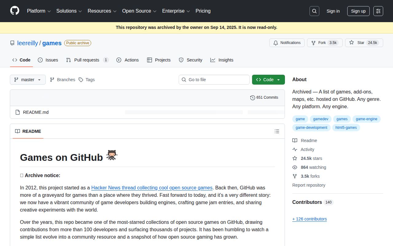Expand the master branch dropdown
Image resolution: width=393 pixels, height=246 pixels.
pos(28,80)
